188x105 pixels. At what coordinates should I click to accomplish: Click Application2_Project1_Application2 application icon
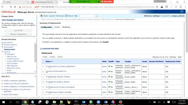coord(49,67)
